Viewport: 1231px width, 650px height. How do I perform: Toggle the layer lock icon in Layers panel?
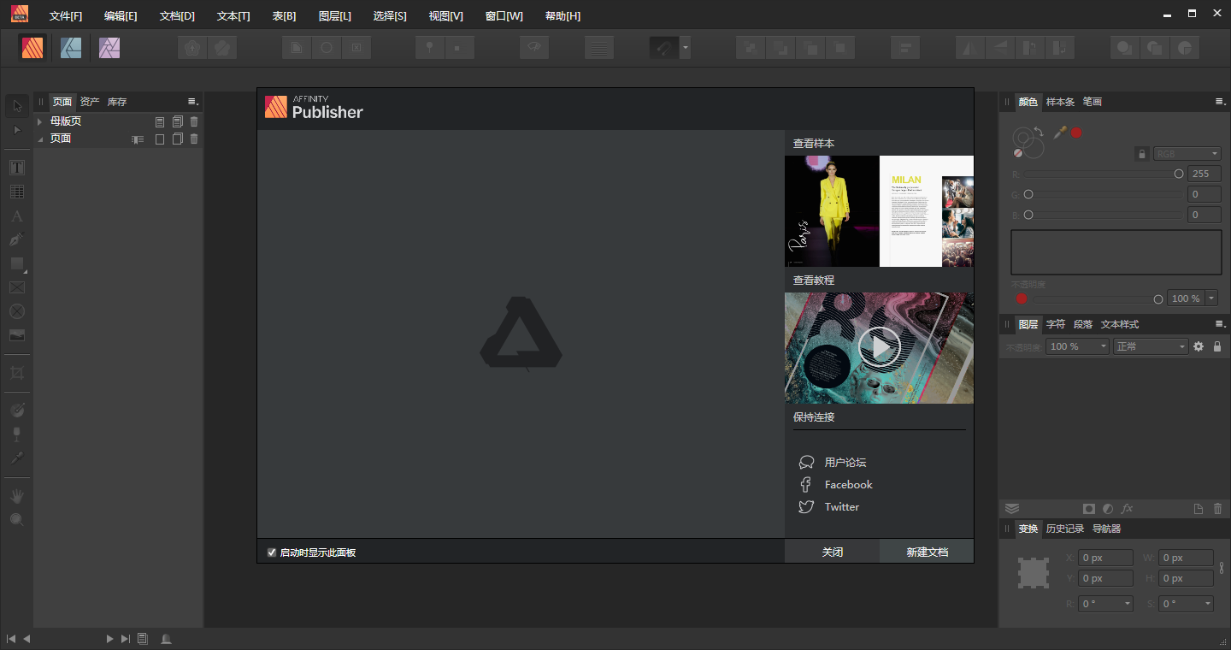1217,346
